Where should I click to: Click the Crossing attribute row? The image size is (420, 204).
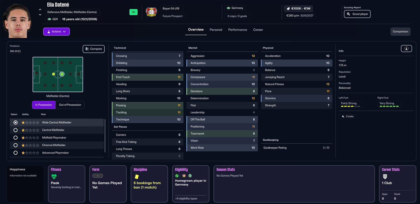[148, 56]
